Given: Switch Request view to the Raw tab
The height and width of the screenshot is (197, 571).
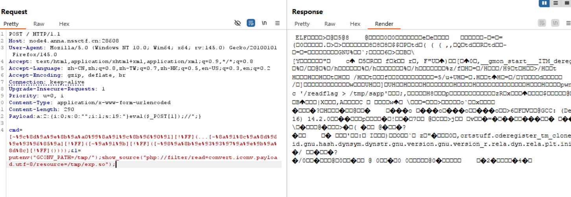Looking at the screenshot, I should (39, 24).
